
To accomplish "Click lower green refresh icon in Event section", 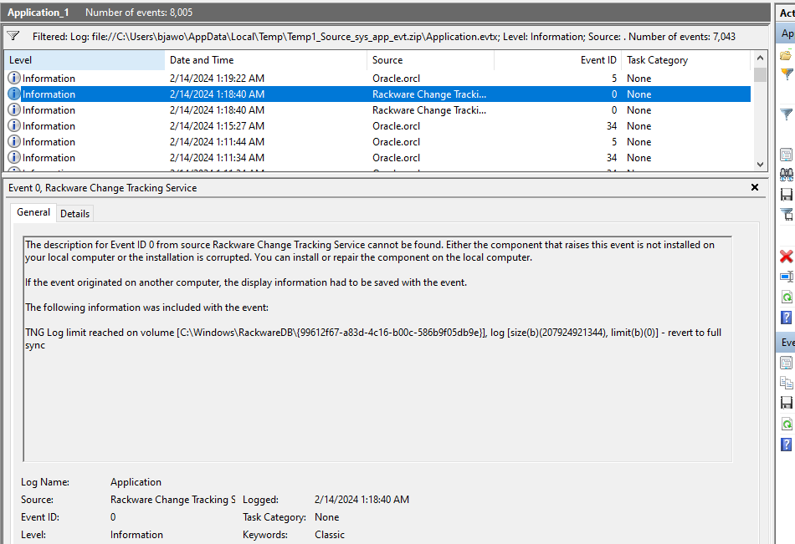I will [x=787, y=424].
